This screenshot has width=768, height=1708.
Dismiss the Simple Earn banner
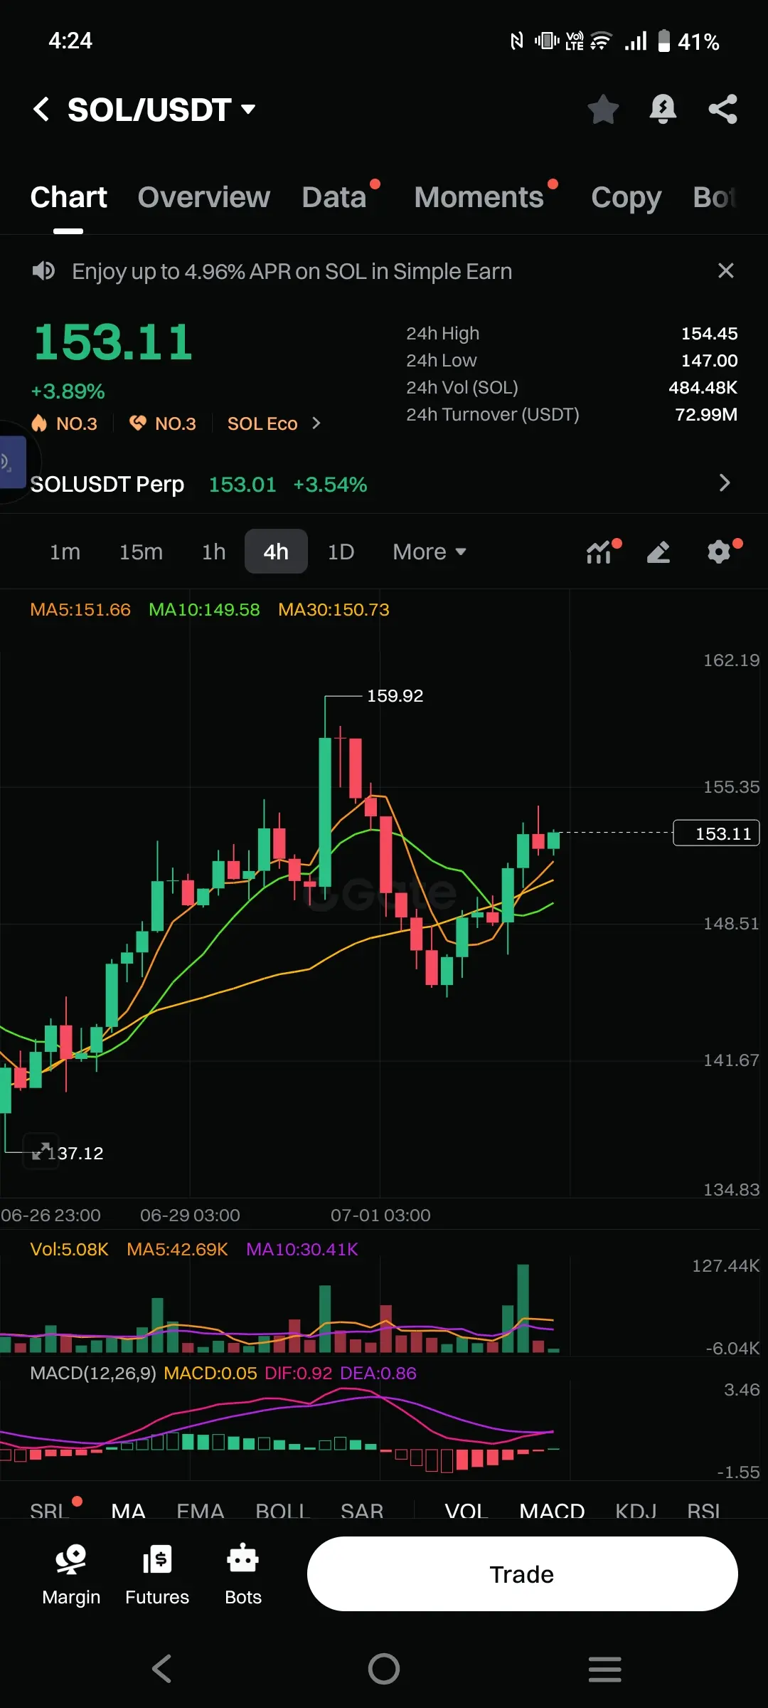tap(725, 270)
